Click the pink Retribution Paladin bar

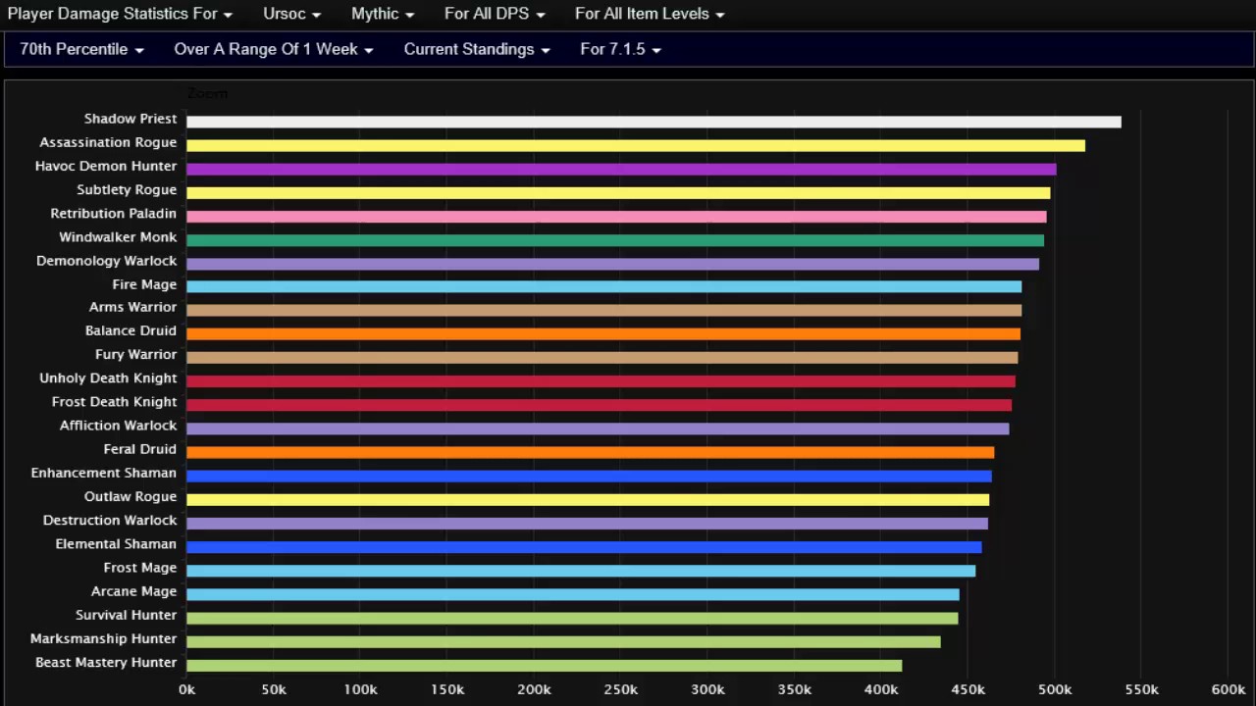(616, 216)
